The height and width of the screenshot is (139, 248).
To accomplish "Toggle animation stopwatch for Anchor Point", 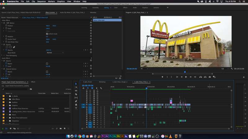I will pos(6,39).
